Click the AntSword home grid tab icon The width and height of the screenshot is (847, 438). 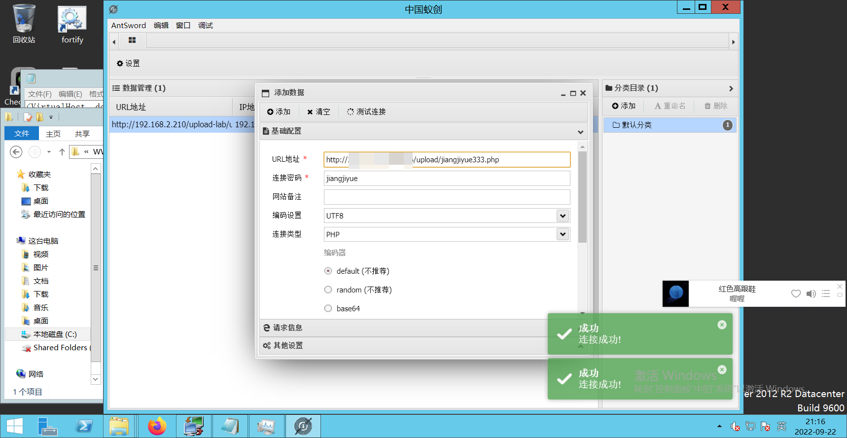pyautogui.click(x=132, y=40)
